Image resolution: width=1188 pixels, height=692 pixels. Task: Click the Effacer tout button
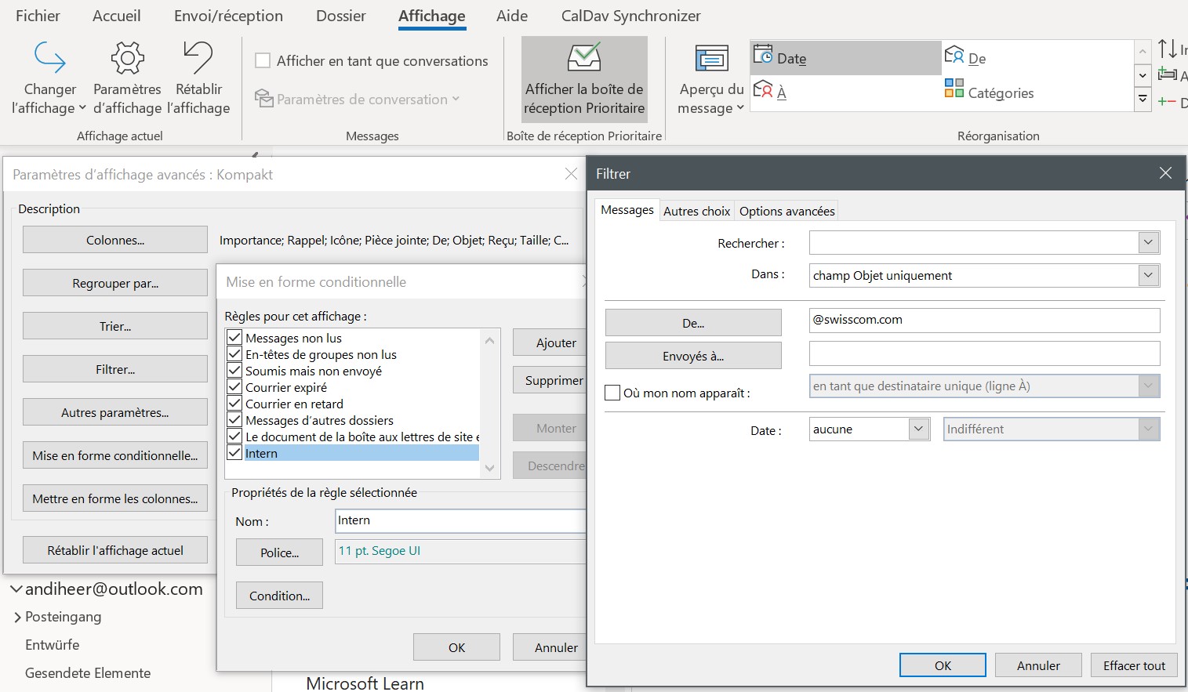tap(1133, 665)
